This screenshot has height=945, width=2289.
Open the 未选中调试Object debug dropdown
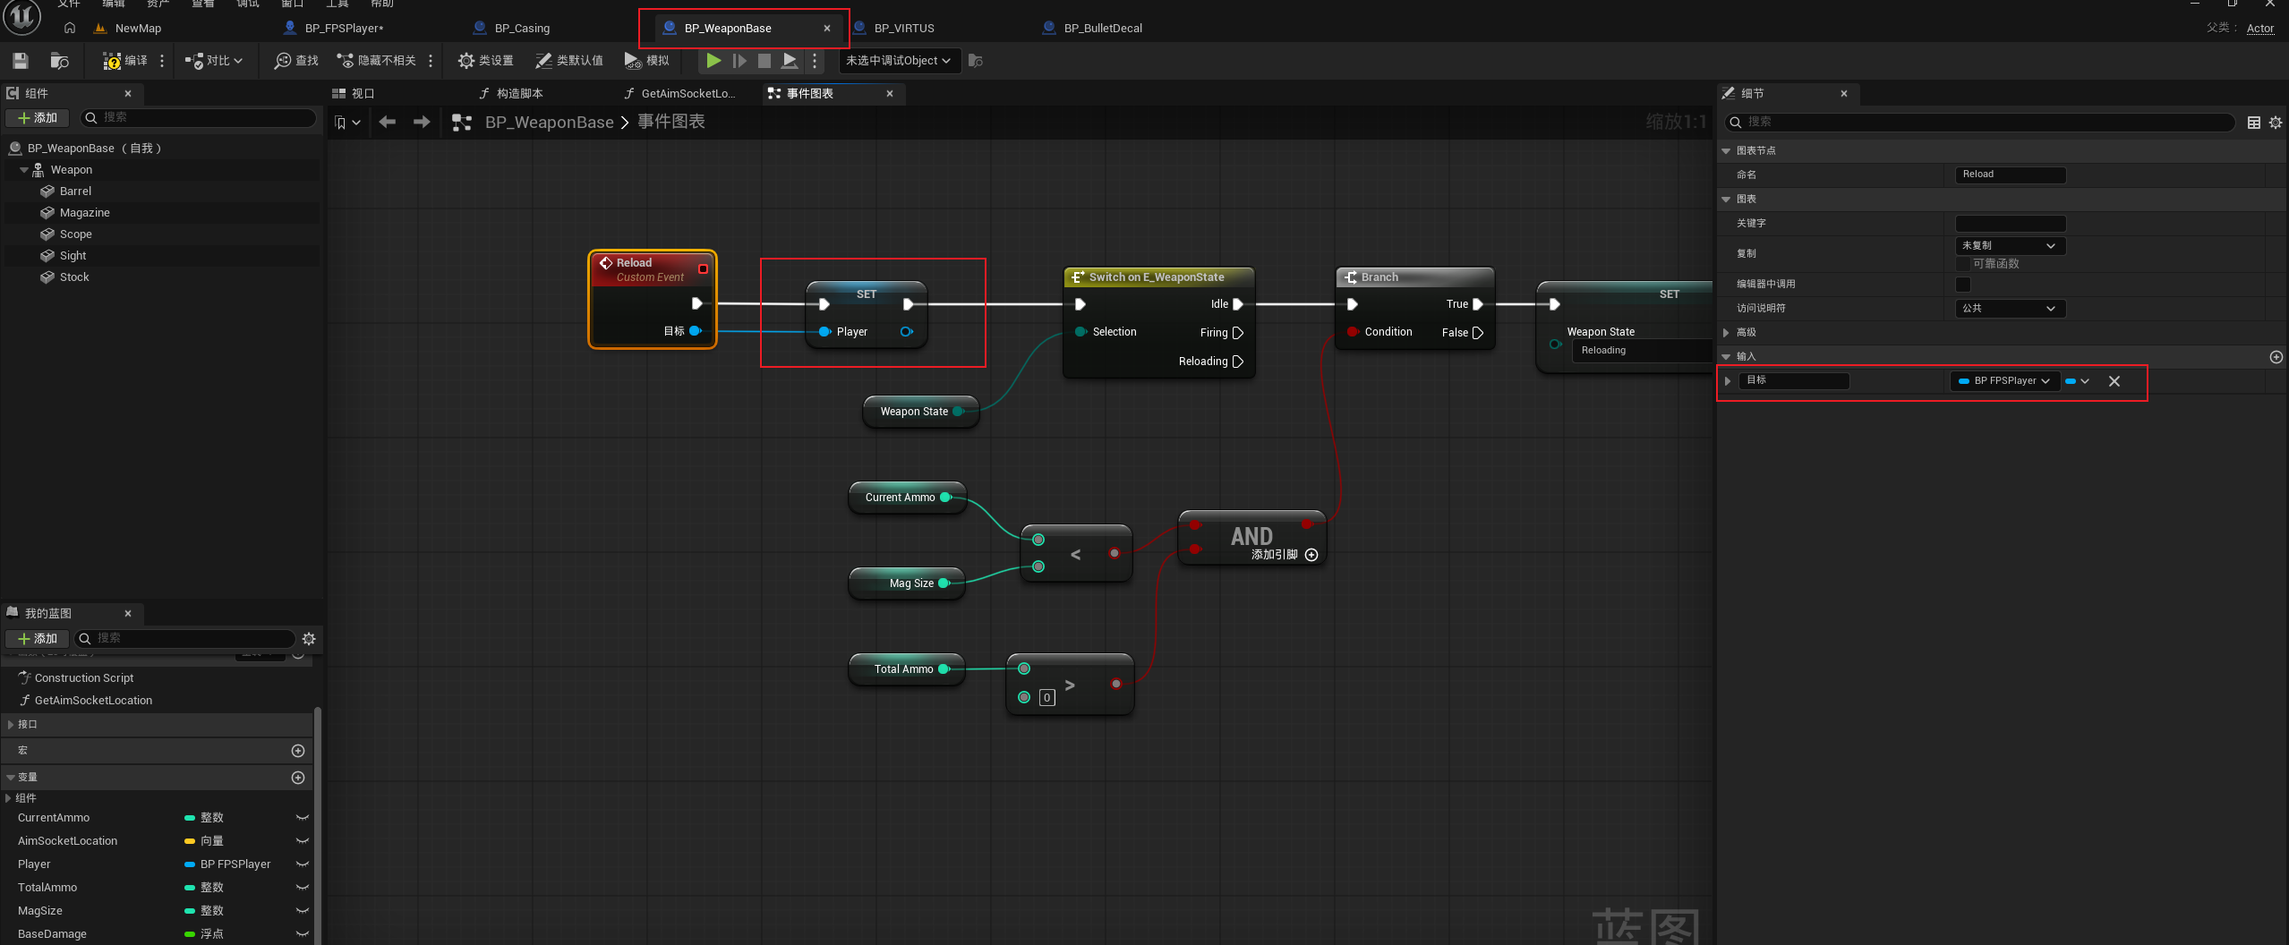pos(899,61)
